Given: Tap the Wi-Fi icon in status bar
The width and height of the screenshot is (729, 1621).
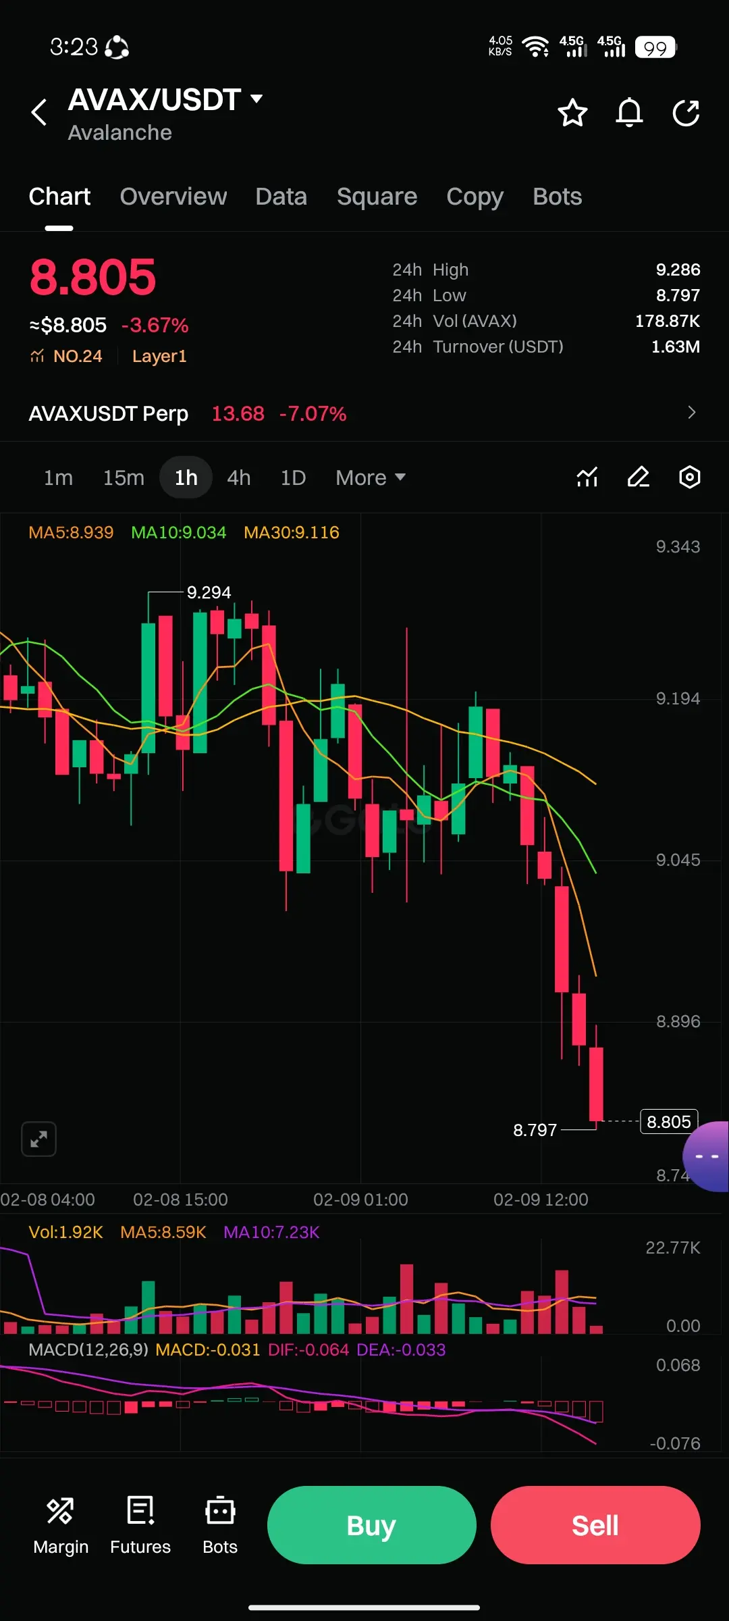Looking at the screenshot, I should [536, 47].
